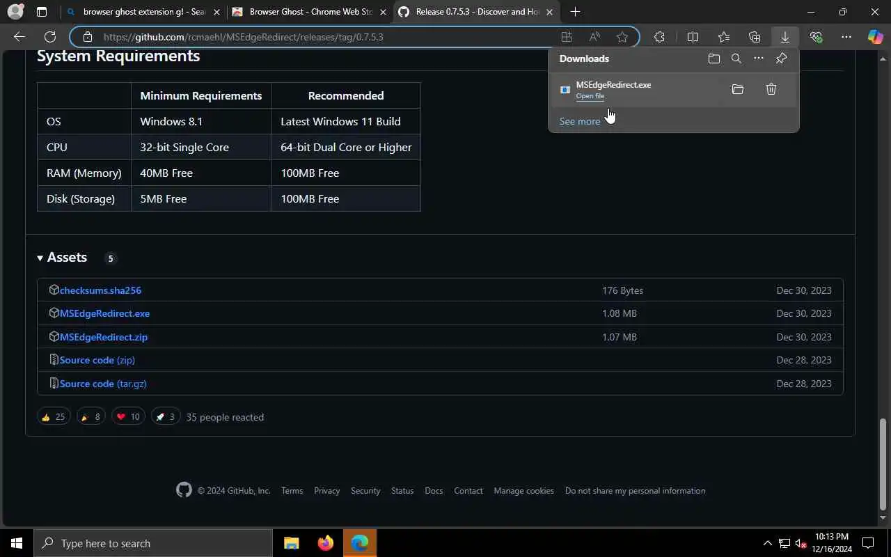Open more options in Downloads panel
The image size is (891, 557).
759,58
